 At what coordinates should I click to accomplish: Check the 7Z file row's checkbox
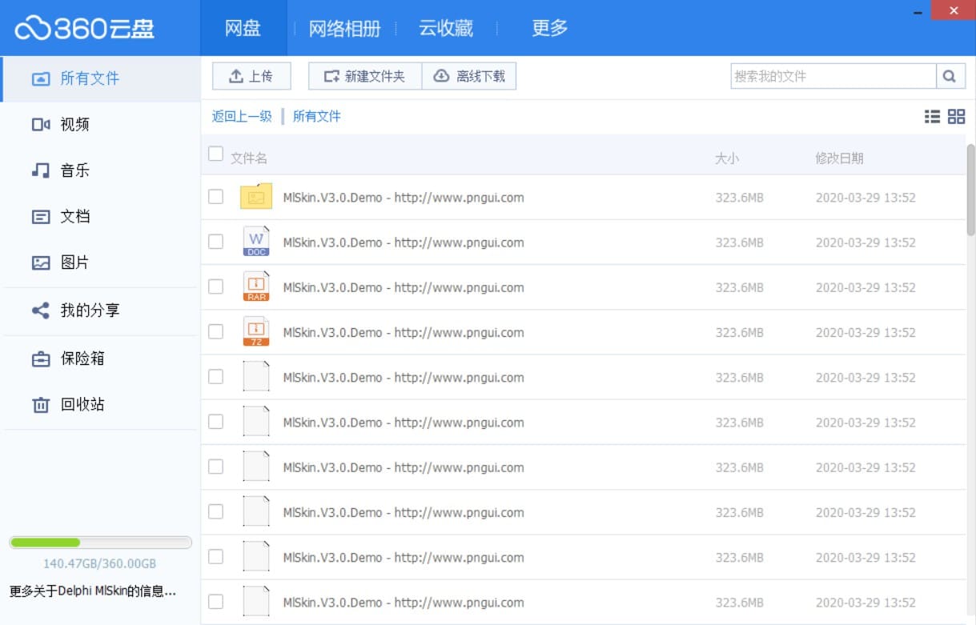tap(215, 331)
